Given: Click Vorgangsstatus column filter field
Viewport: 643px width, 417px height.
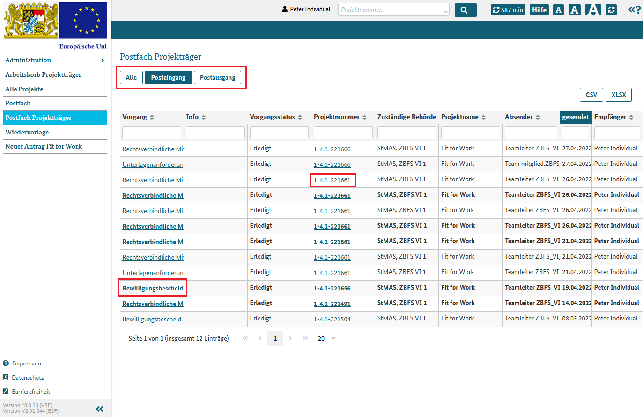Looking at the screenshot, I should (x=279, y=133).
